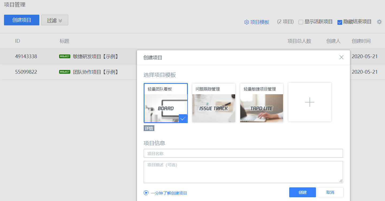The height and width of the screenshot is (201, 385).
Task: Click the 项目模板 gear icon
Action: coord(246,22)
